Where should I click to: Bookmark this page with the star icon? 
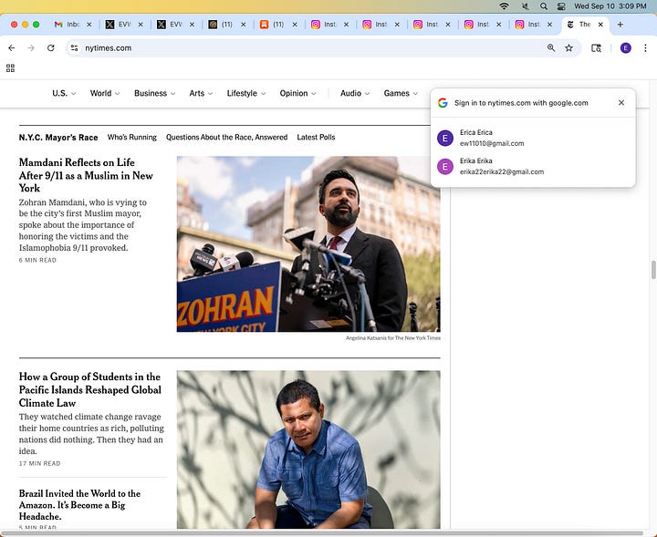click(568, 48)
